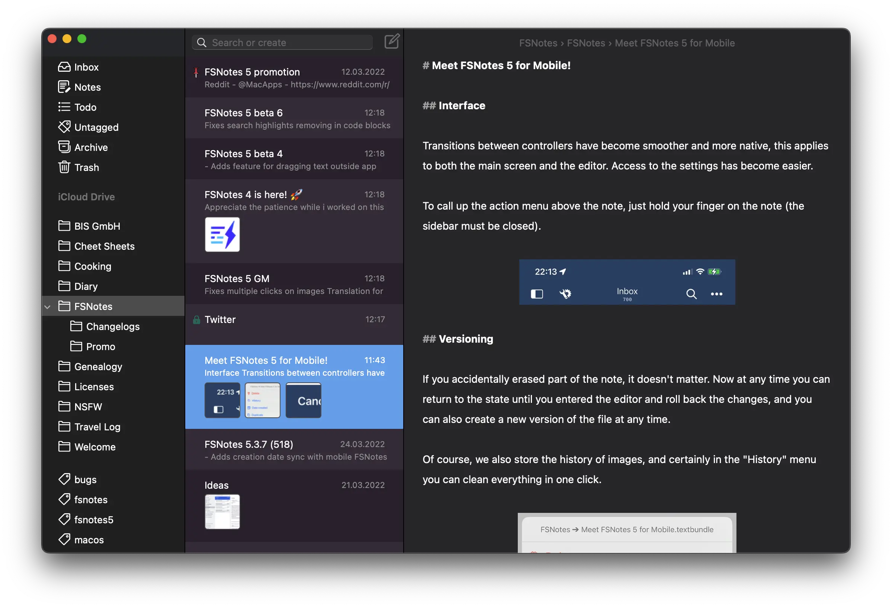This screenshot has width=892, height=608.
Task: Show Untagged notes
Action: coord(113,127)
